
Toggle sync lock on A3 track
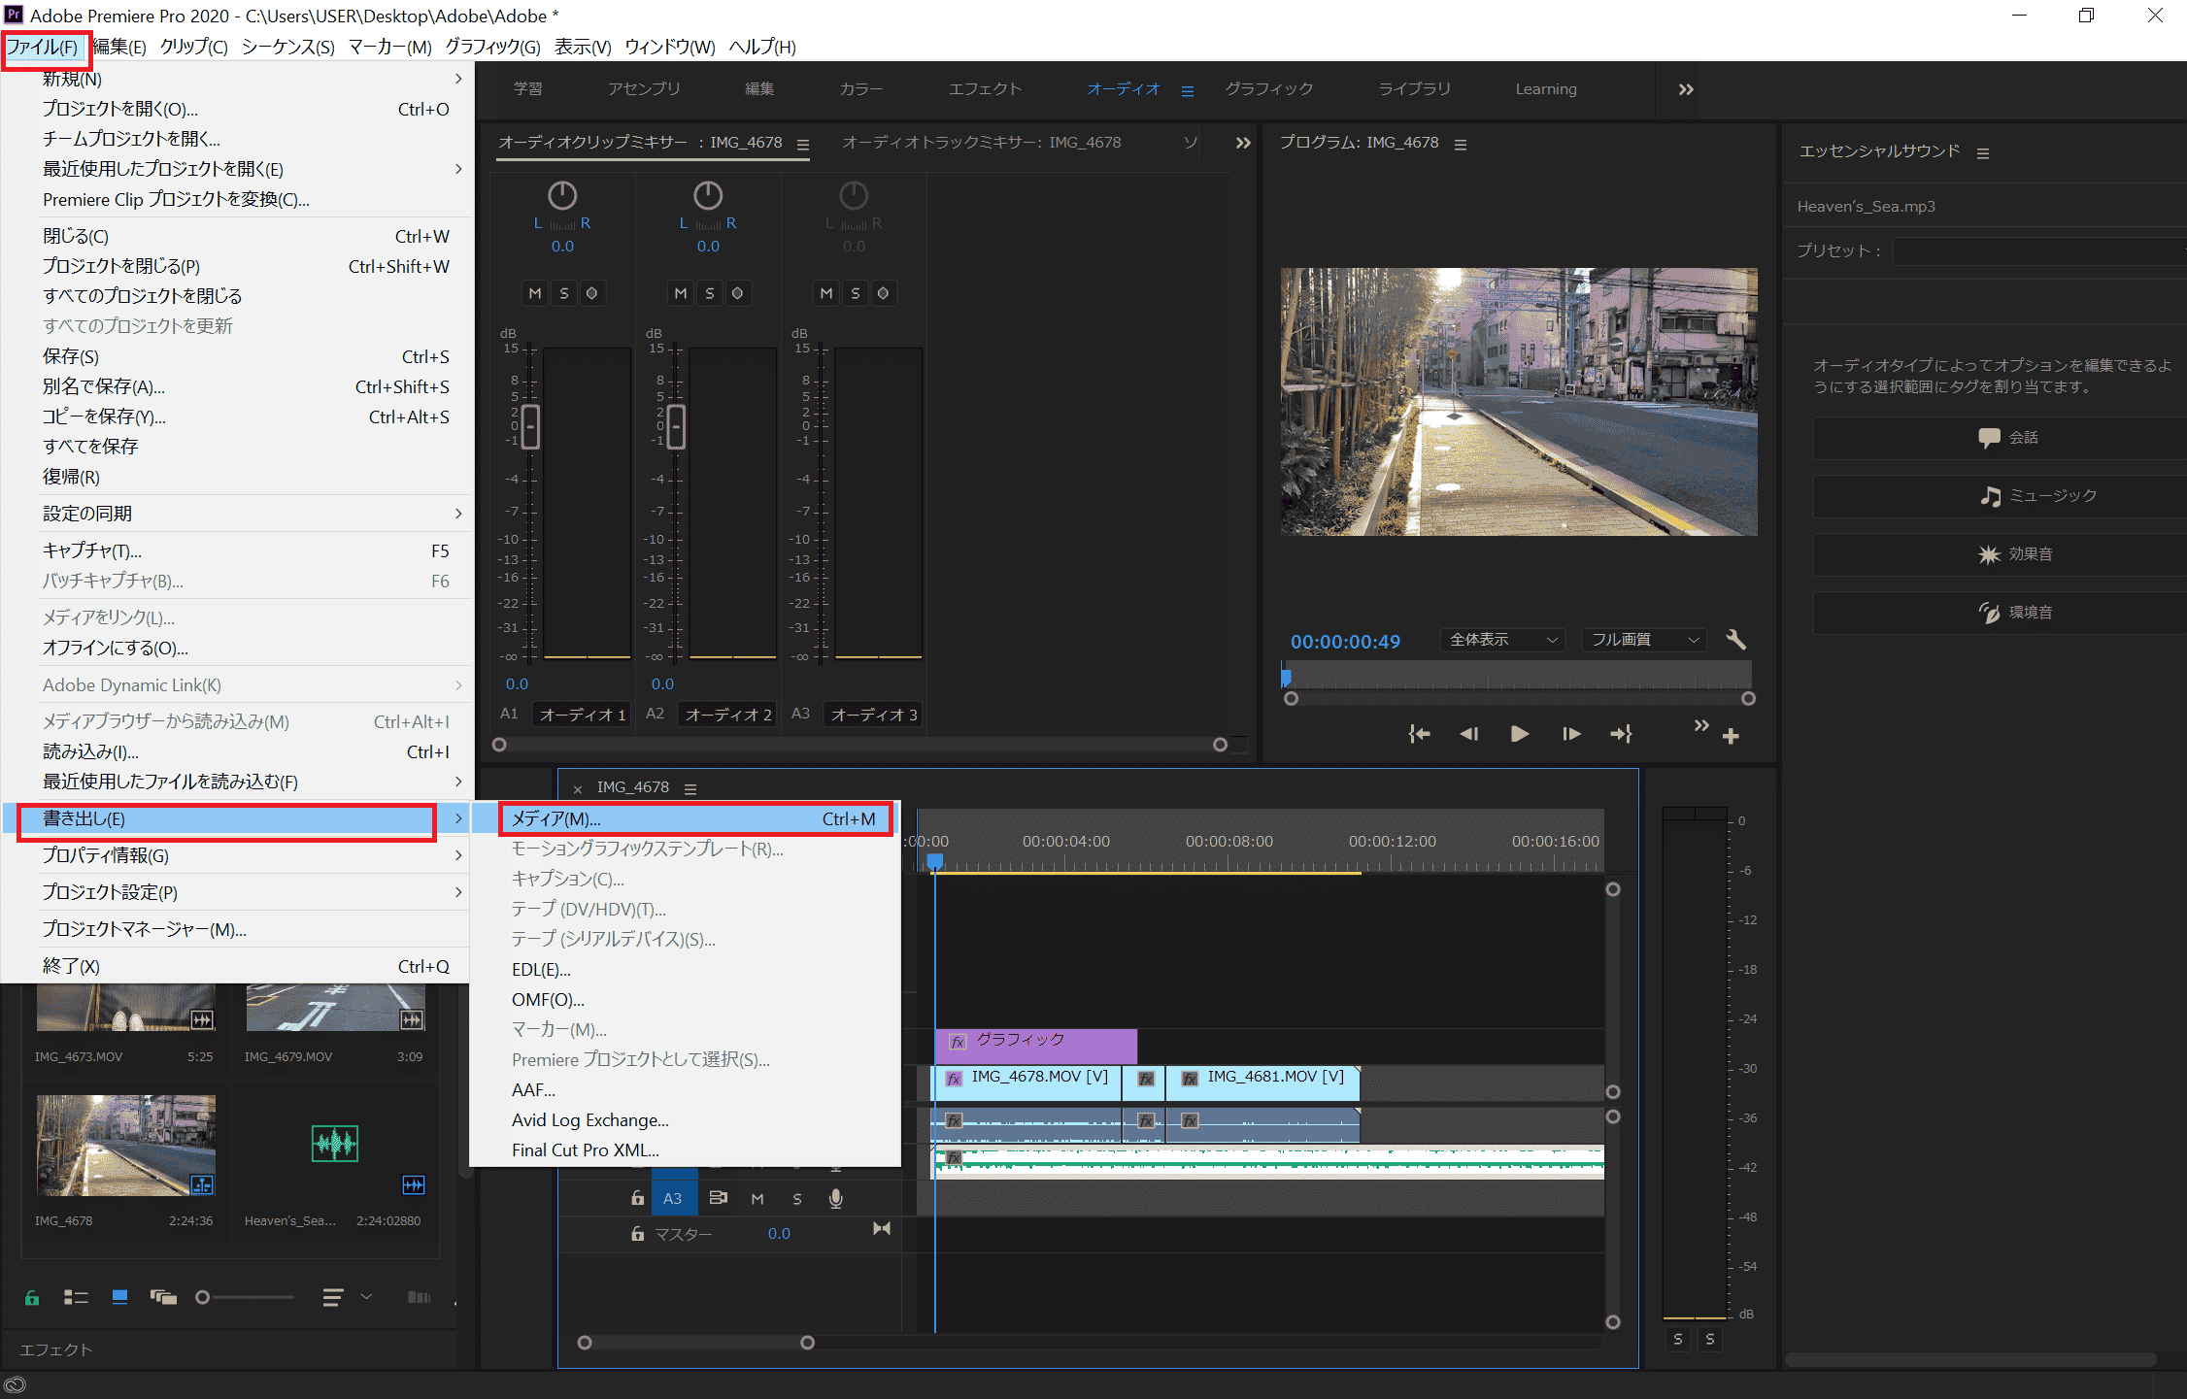(x=718, y=1198)
